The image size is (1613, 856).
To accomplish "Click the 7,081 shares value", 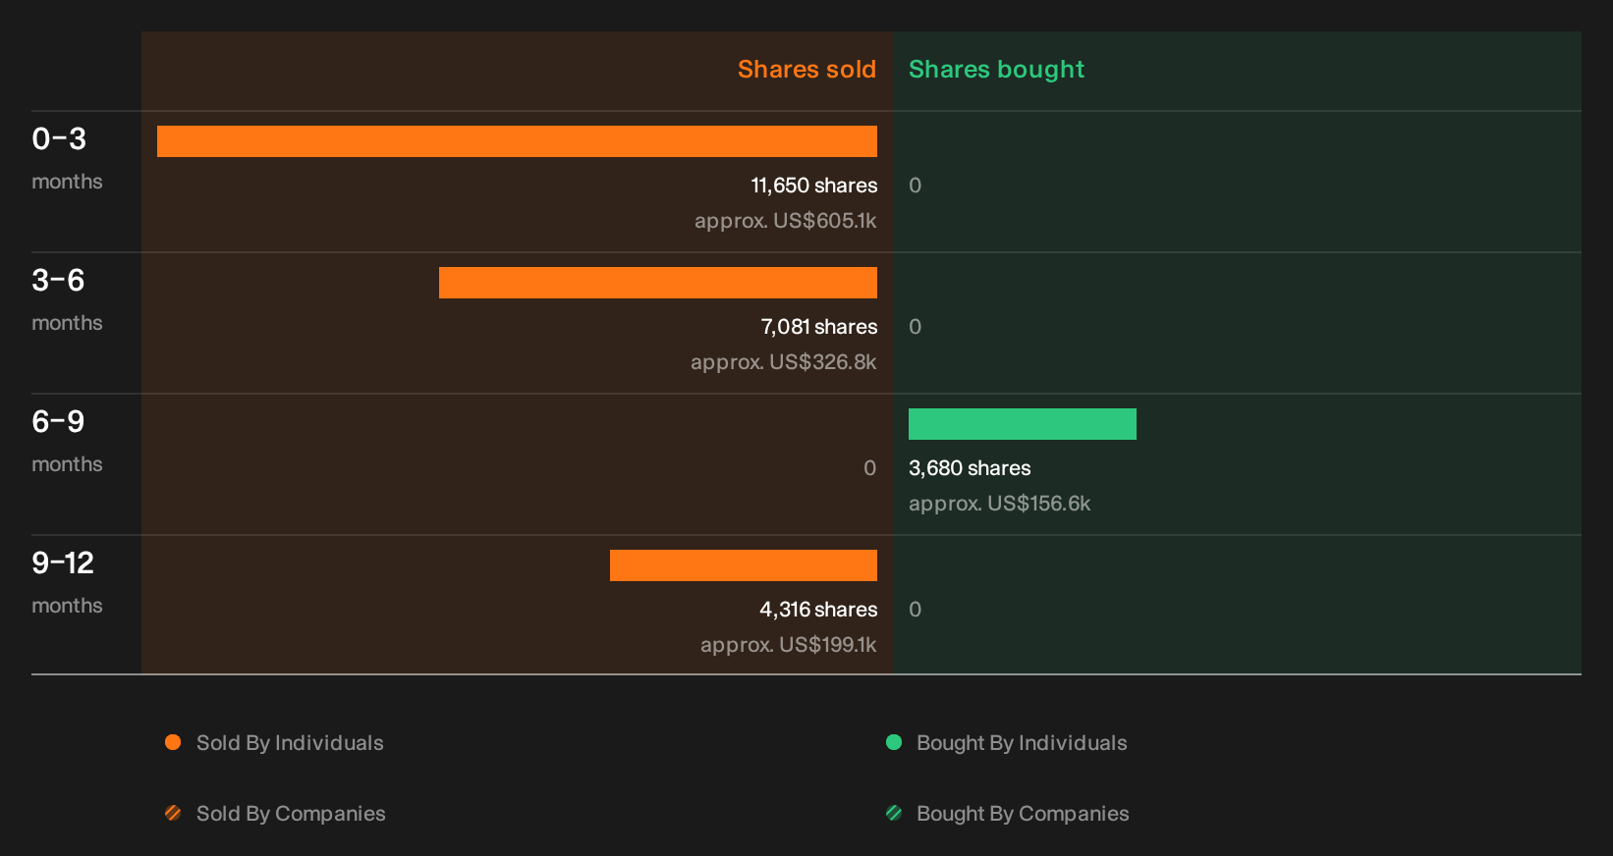I will coord(819,327).
